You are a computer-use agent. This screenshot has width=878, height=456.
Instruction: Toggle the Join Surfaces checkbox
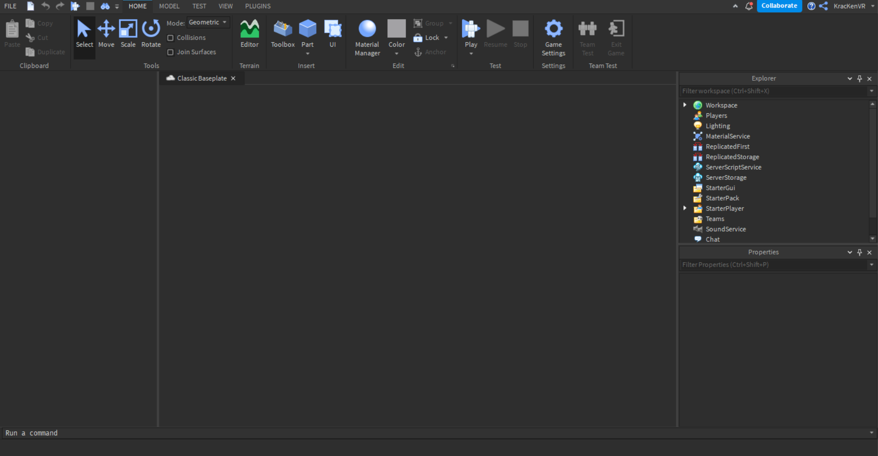click(170, 52)
